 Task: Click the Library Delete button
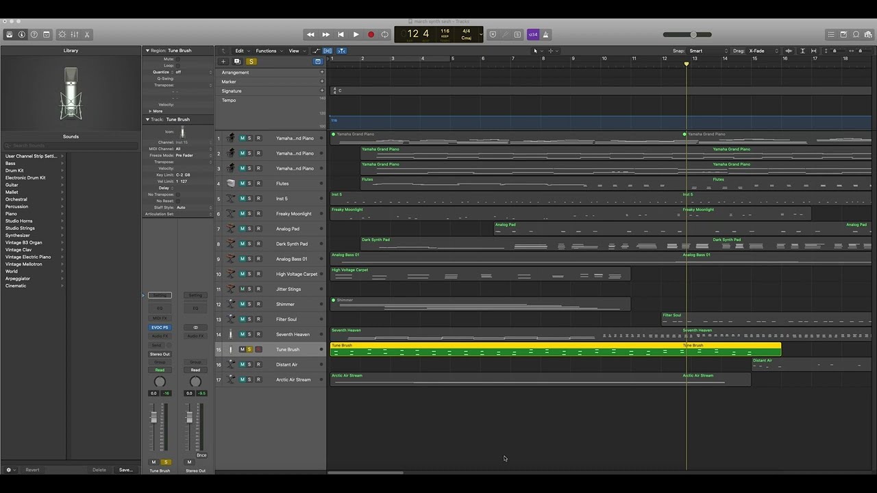99,470
